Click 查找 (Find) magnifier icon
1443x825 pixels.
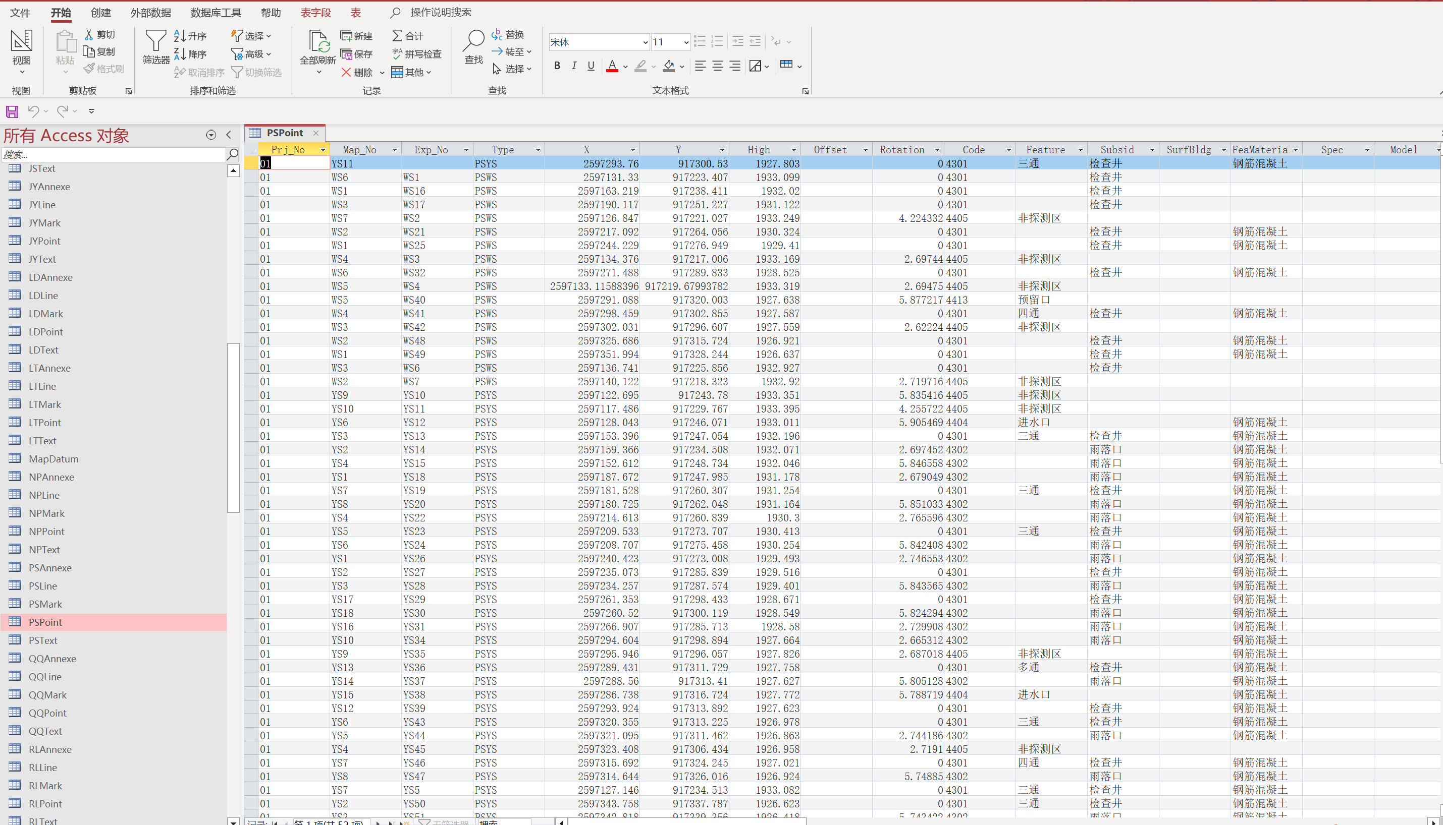(x=474, y=41)
